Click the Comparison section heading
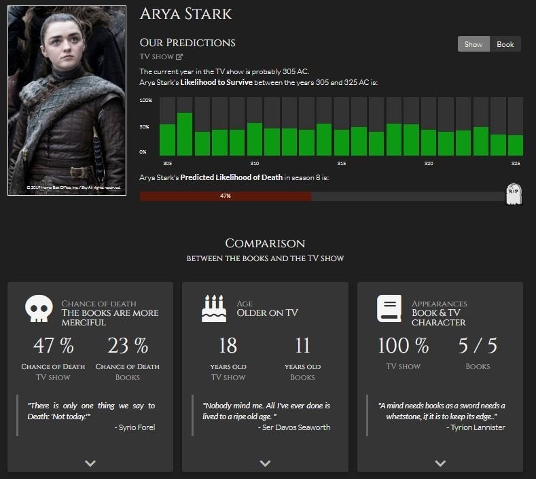This screenshot has width=536, height=479. tap(265, 243)
